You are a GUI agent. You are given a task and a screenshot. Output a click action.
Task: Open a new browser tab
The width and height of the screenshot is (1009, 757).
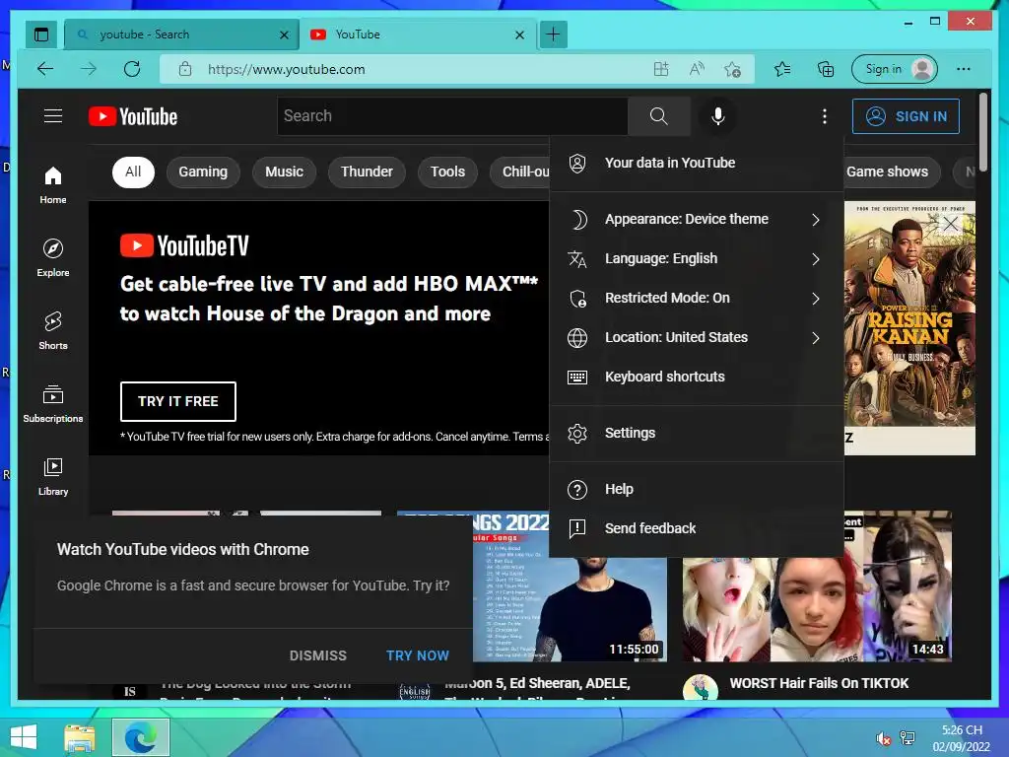tap(553, 34)
